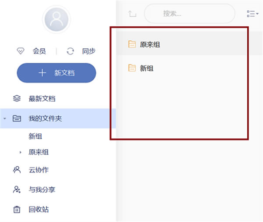Viewport: 263px width, 222px height.
Task: Create new document with 新文档 button
Action: (56, 73)
